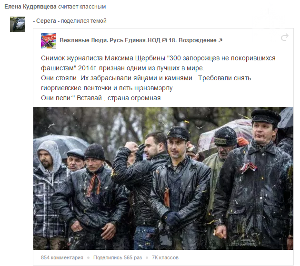
Task: Click the line mentioning гиоргиевские ленточки
Action: (x=107, y=88)
